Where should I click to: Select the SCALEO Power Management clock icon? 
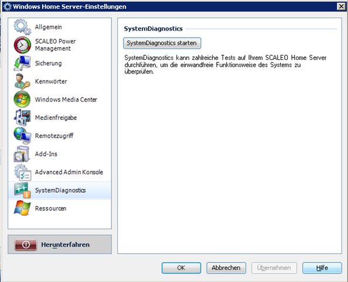[22, 45]
